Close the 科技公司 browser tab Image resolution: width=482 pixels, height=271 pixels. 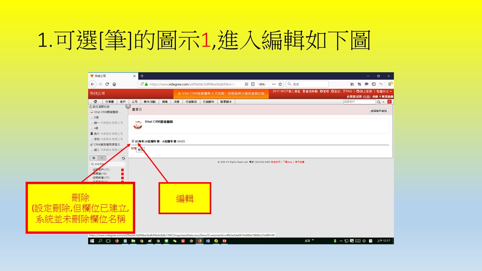coord(134,76)
